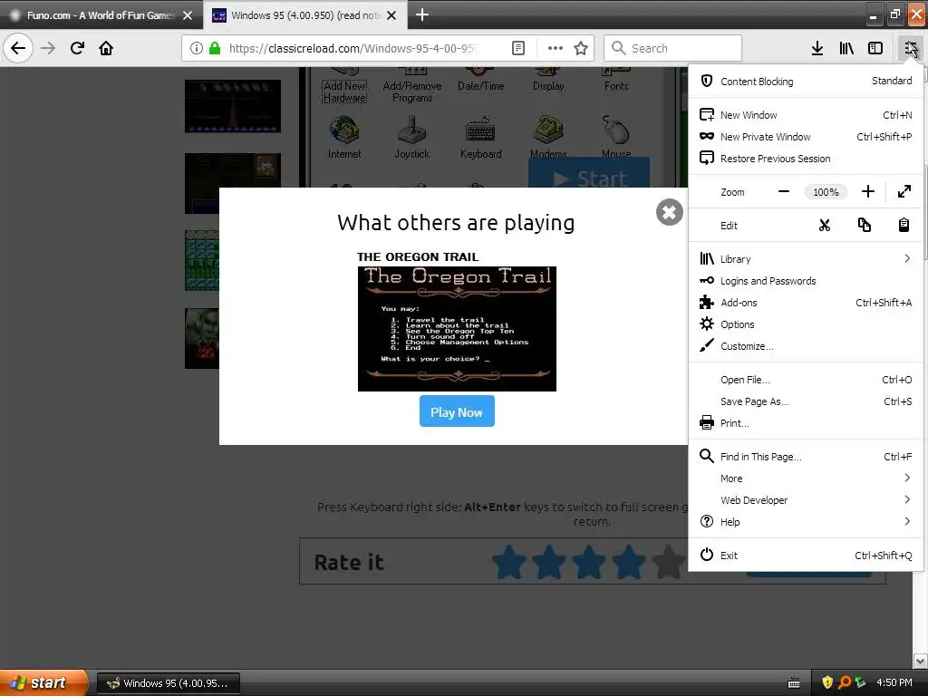928x696 pixels.
Task: Reset zoom at 100% label
Action: point(826,192)
